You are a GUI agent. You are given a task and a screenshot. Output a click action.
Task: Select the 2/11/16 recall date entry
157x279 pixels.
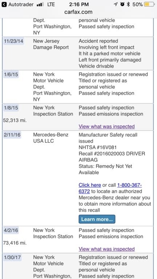pyautogui.click(x=12, y=135)
